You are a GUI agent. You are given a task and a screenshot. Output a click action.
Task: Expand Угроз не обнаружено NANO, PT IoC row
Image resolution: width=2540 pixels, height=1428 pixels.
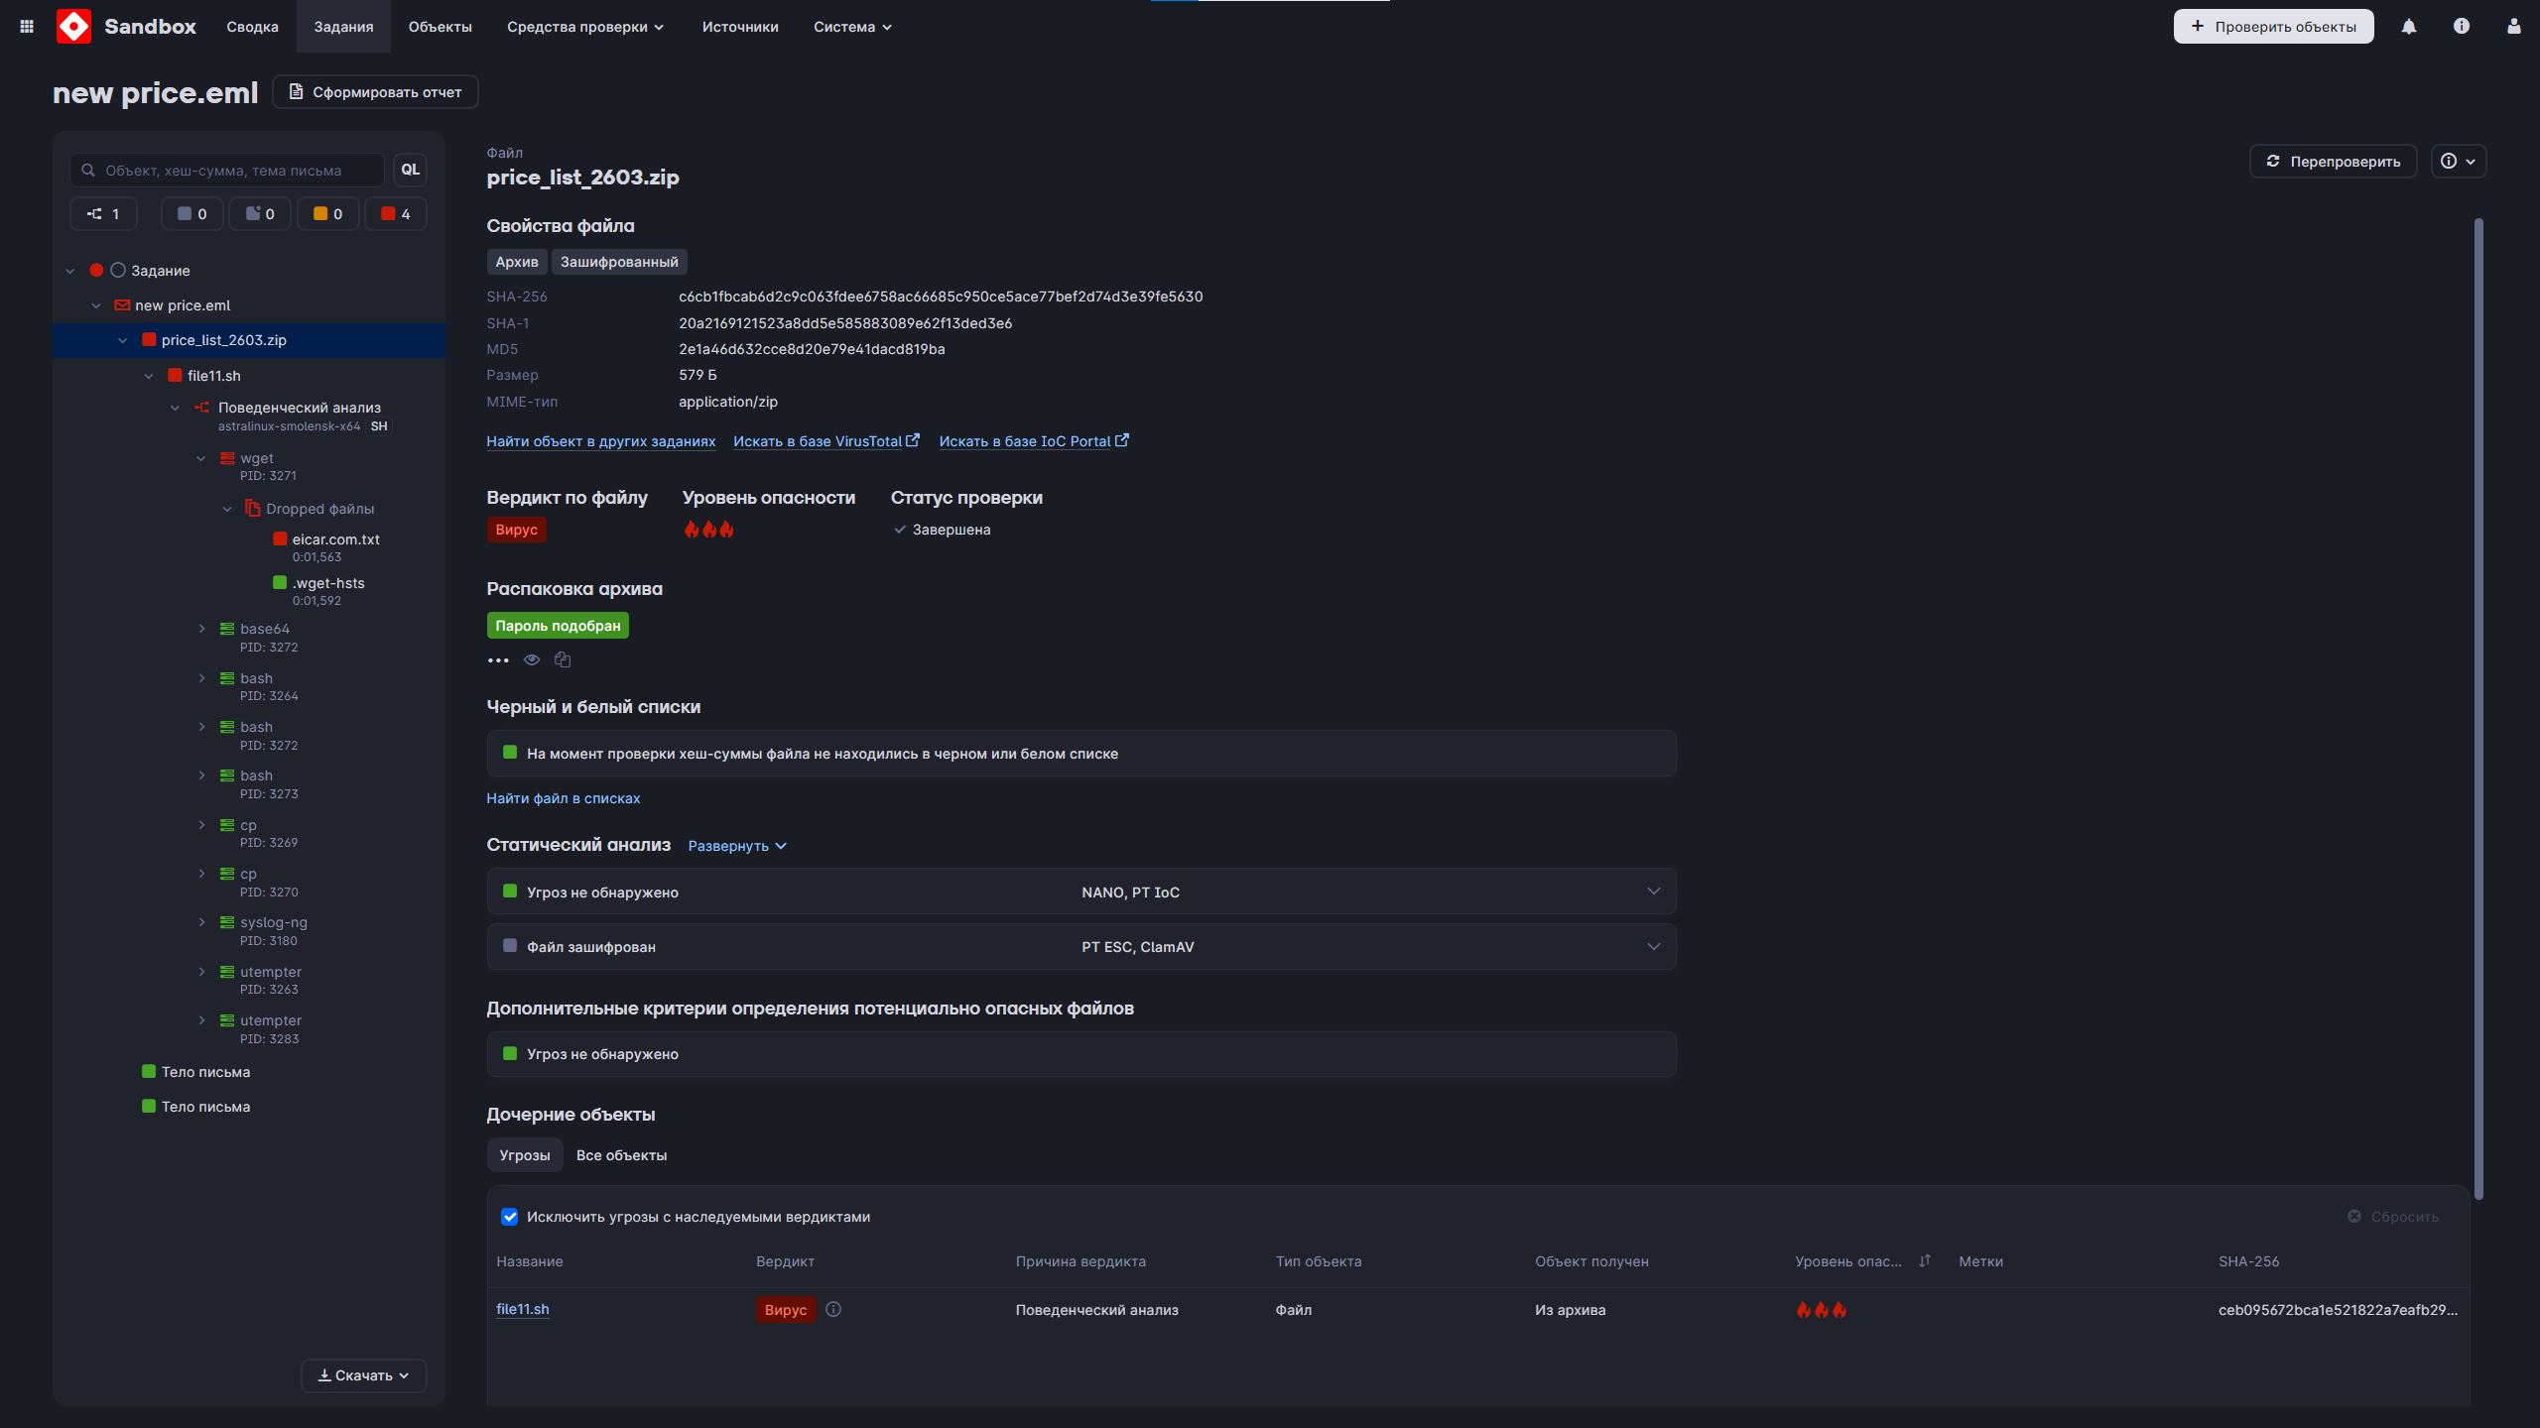click(1081, 892)
